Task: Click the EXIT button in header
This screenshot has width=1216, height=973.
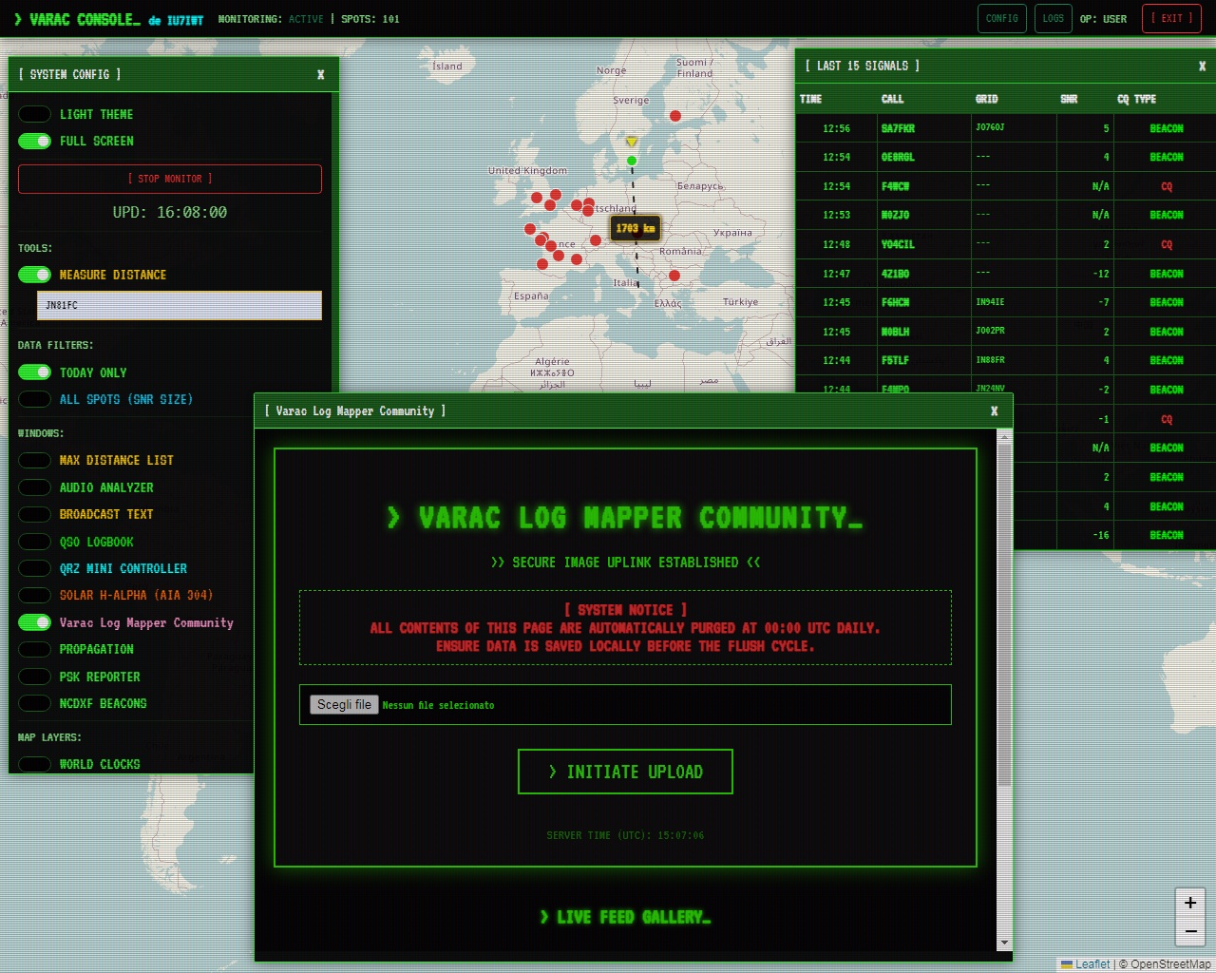Action: [x=1171, y=18]
